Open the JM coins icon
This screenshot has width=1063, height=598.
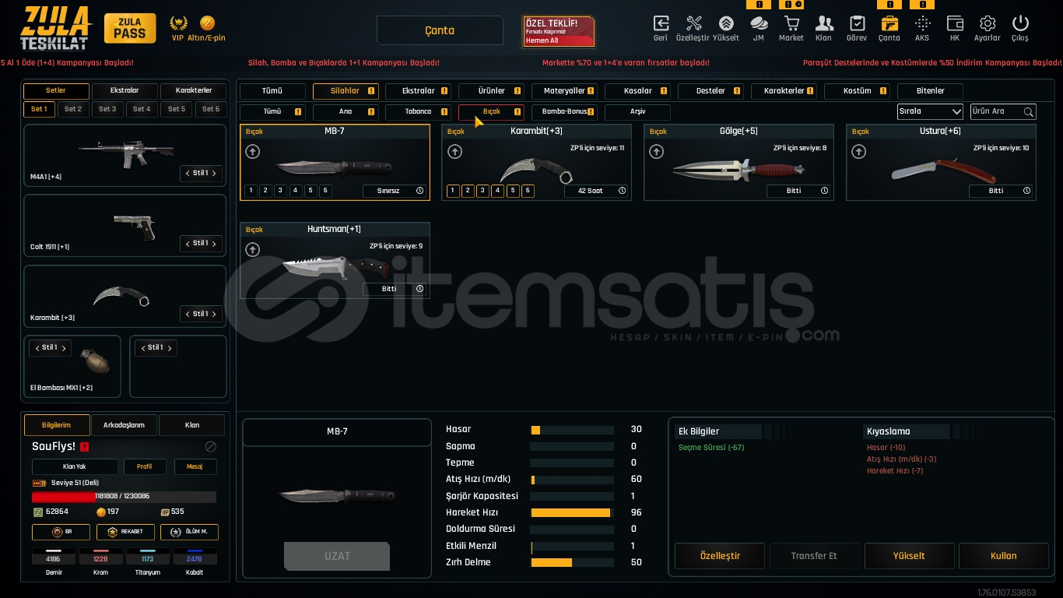pos(759,23)
